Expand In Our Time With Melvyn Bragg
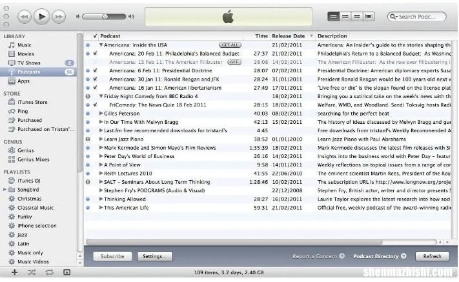This screenshot has height=282, width=459. tap(101, 122)
